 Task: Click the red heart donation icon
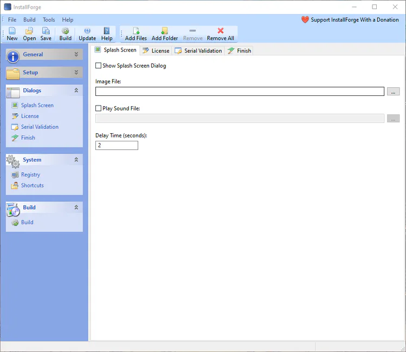tap(305, 19)
